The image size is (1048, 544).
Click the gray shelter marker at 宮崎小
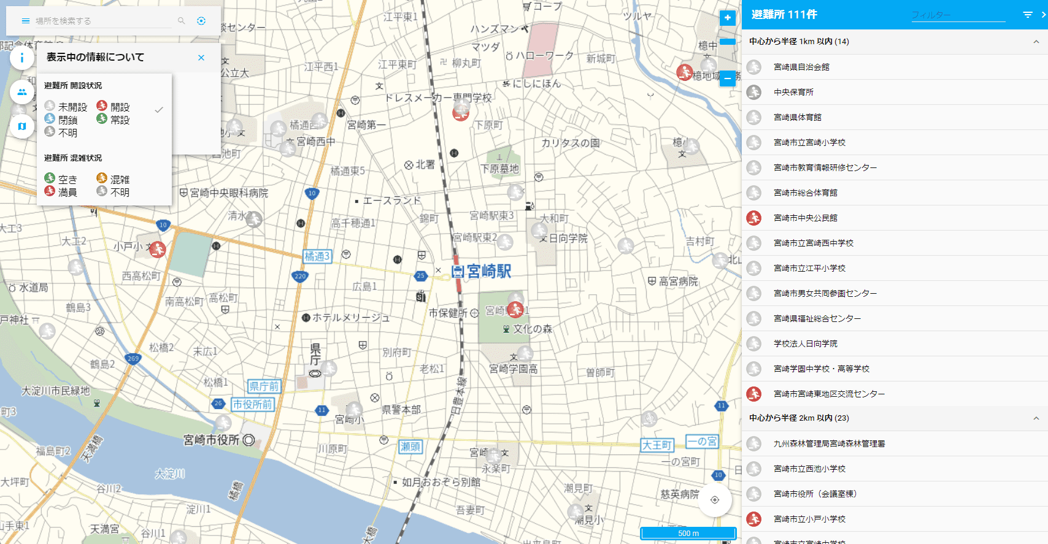tap(354, 410)
